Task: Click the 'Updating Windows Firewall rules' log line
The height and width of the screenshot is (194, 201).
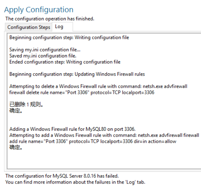Action: coord(77,74)
